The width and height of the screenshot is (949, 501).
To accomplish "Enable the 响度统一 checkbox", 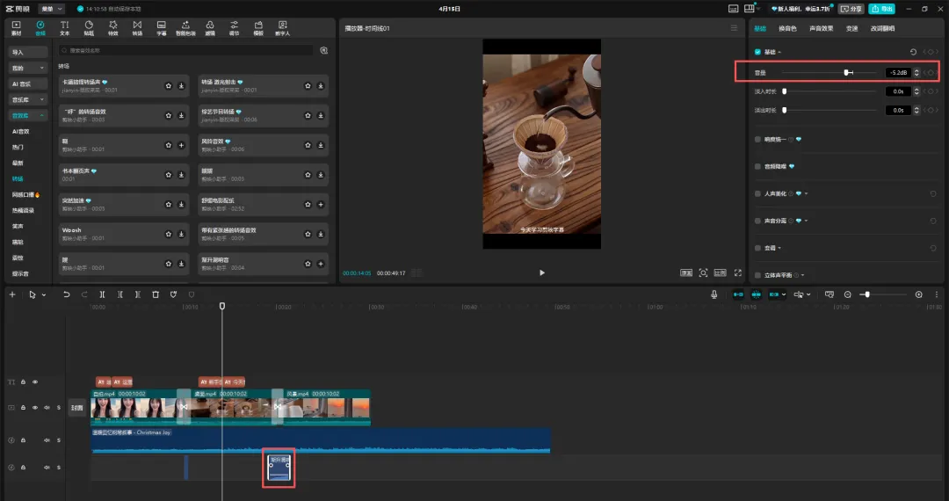I will pos(758,139).
